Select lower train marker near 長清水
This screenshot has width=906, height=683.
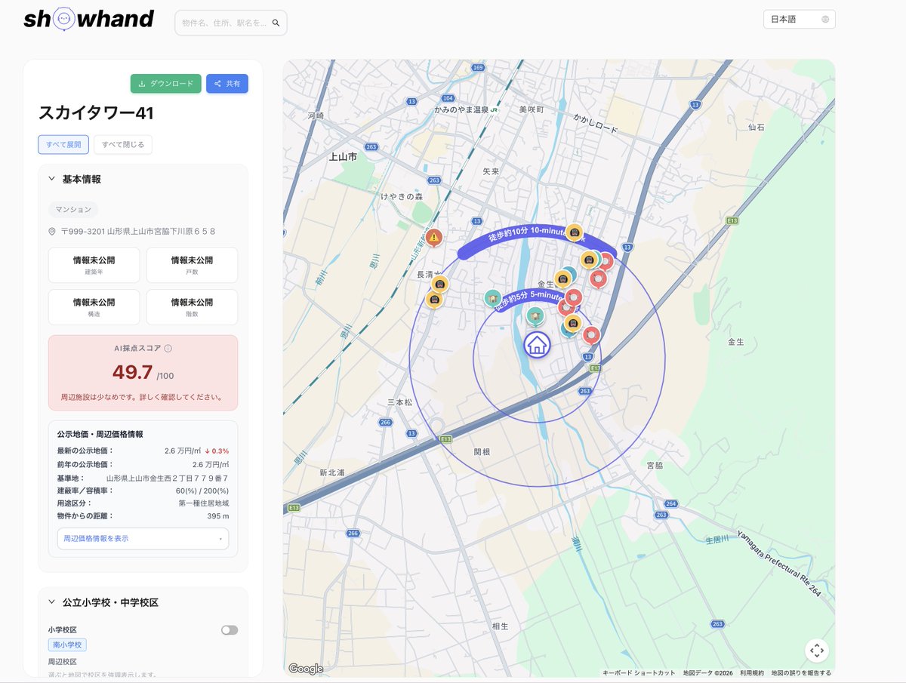434,300
